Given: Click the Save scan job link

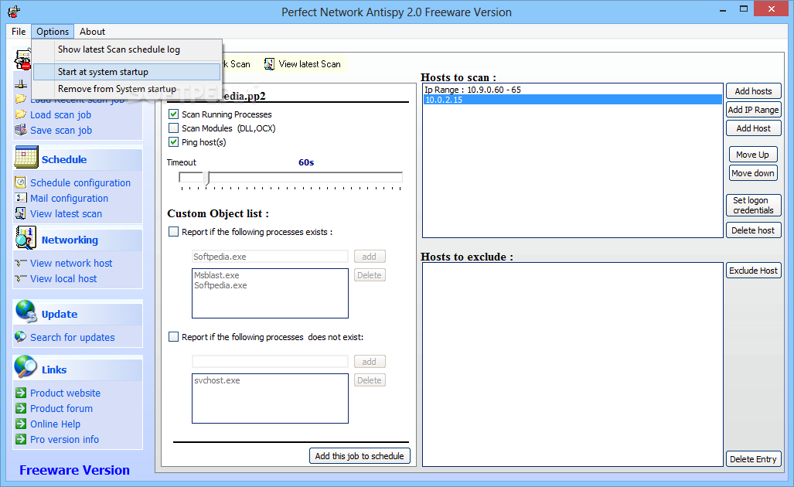Looking at the screenshot, I should [61, 131].
